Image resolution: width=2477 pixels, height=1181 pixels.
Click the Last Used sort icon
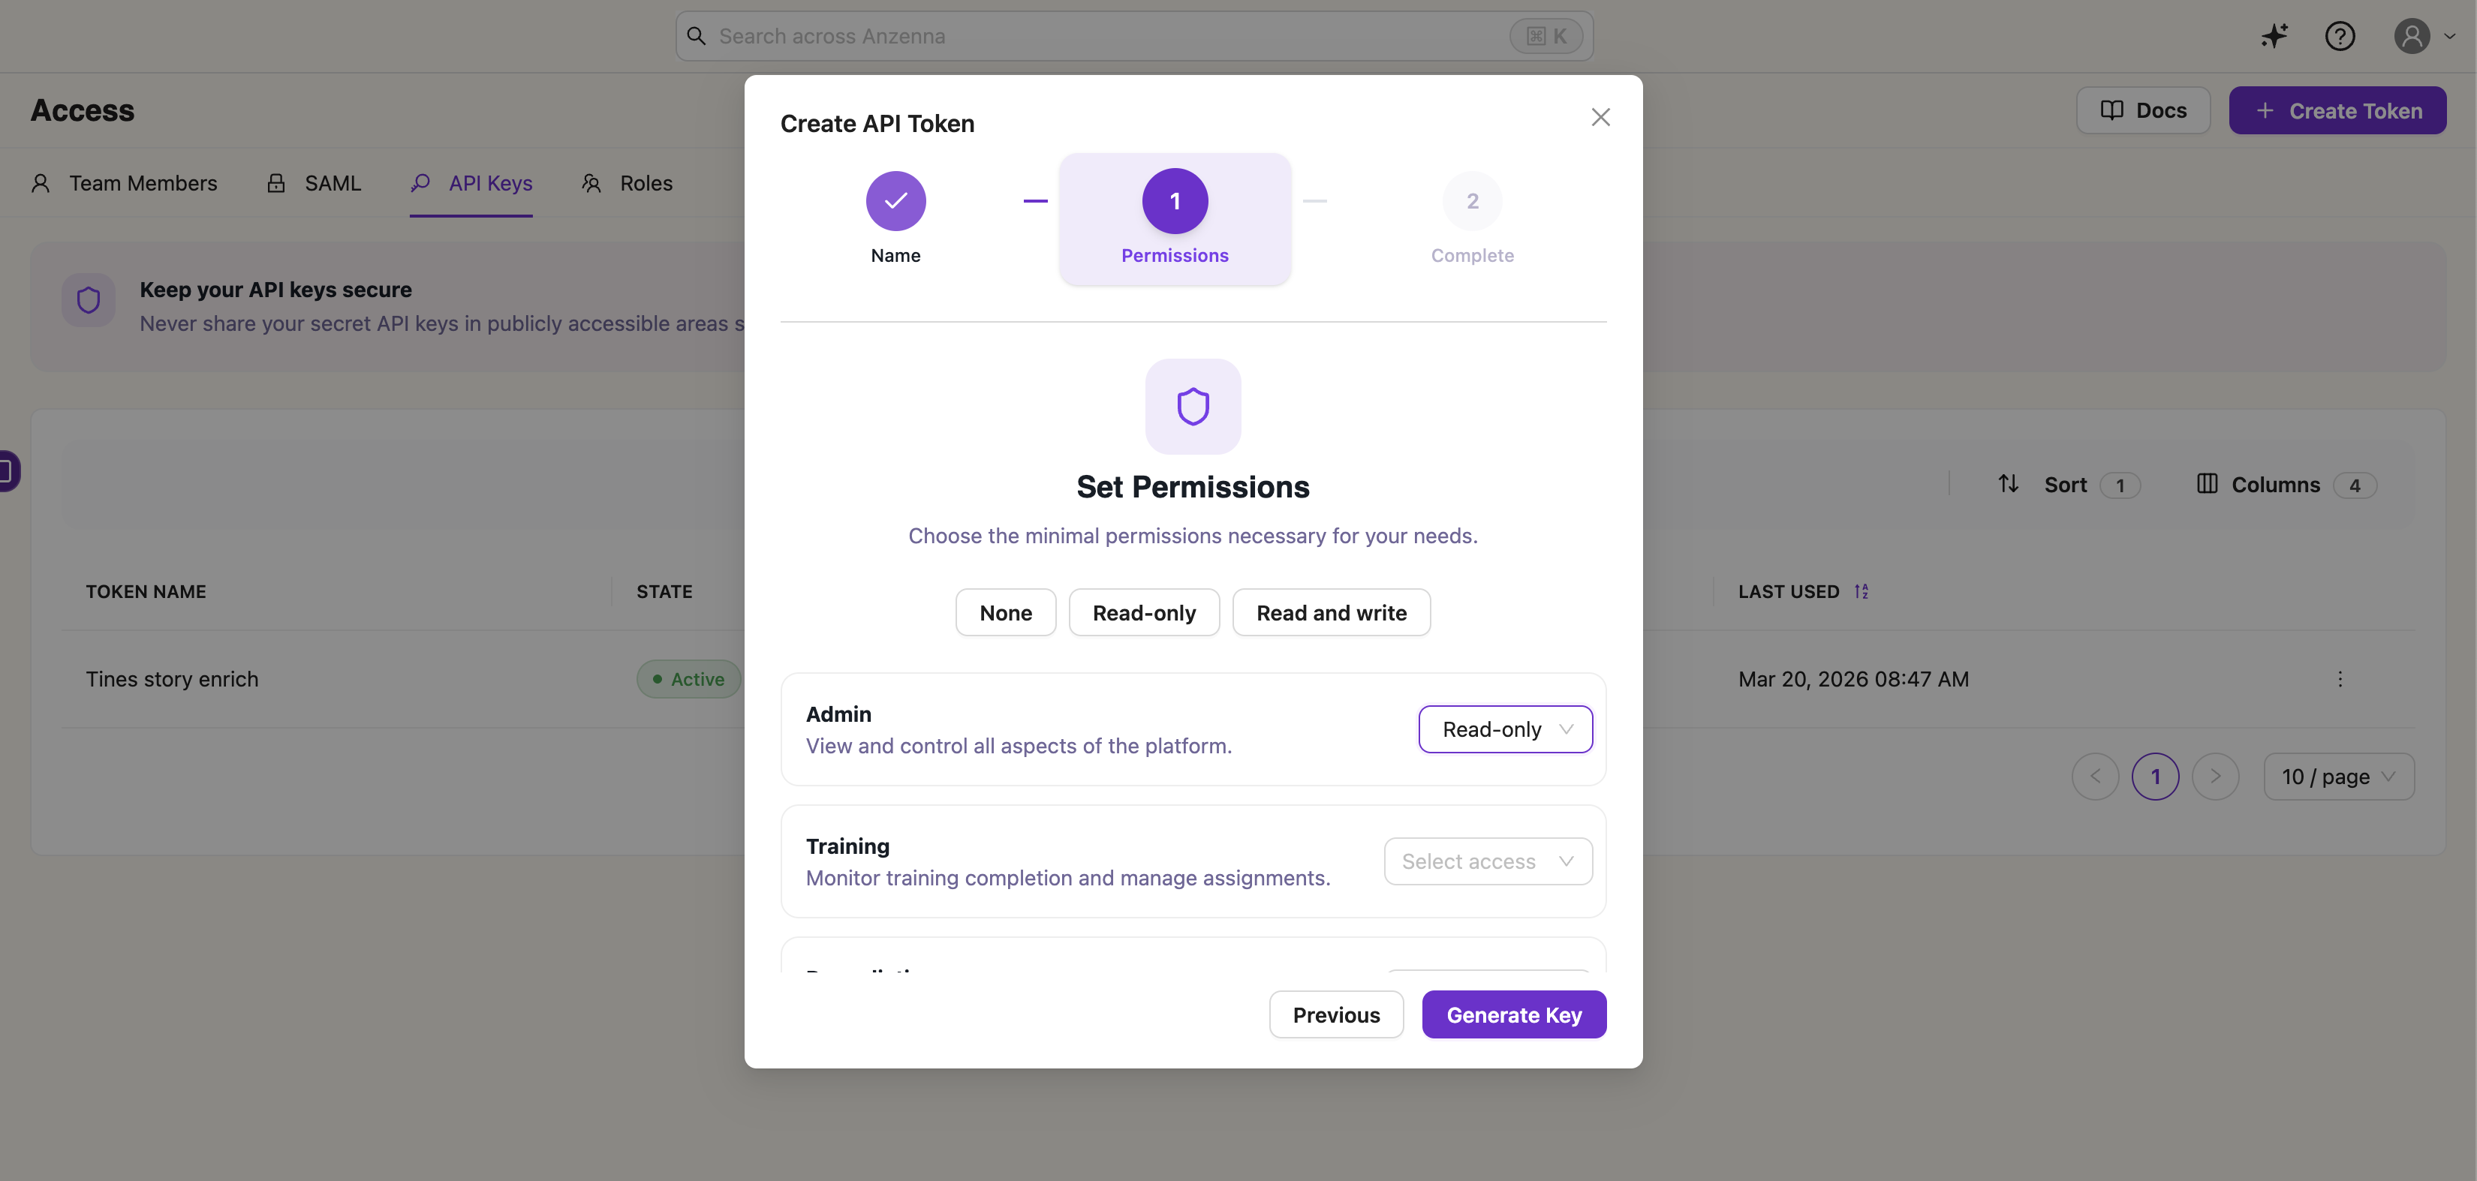[1862, 592]
